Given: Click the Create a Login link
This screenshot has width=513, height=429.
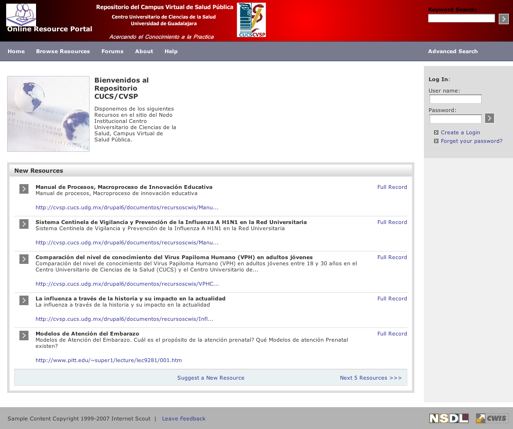Looking at the screenshot, I should point(460,132).
